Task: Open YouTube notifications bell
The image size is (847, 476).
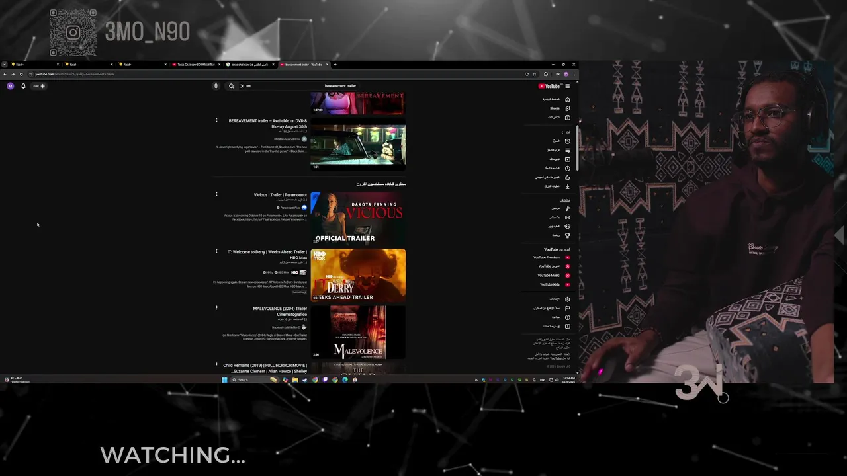Action: point(23,86)
